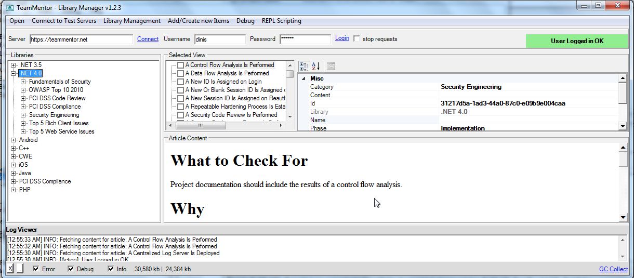This screenshot has width=634, height=278.
Task: Check 'A New Or Blank Session ID' box
Action: (180, 90)
